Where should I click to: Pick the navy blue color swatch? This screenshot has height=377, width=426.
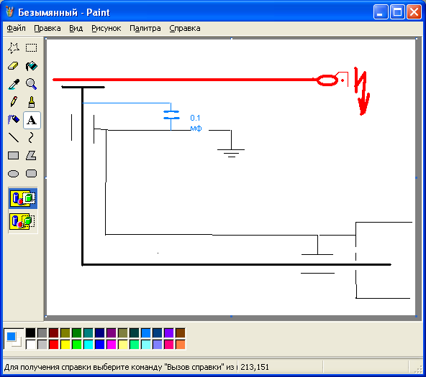pyautogui.click(x=100, y=332)
